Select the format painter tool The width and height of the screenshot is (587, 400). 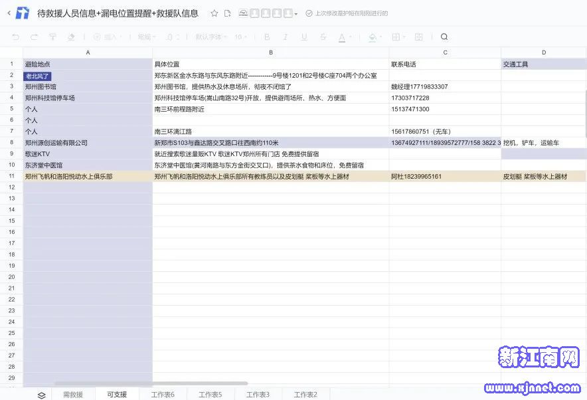coord(52,37)
